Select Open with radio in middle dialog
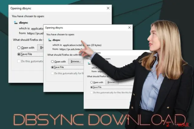Image resolution: width=194 pixels, height=129 pixels. (x=52, y=62)
